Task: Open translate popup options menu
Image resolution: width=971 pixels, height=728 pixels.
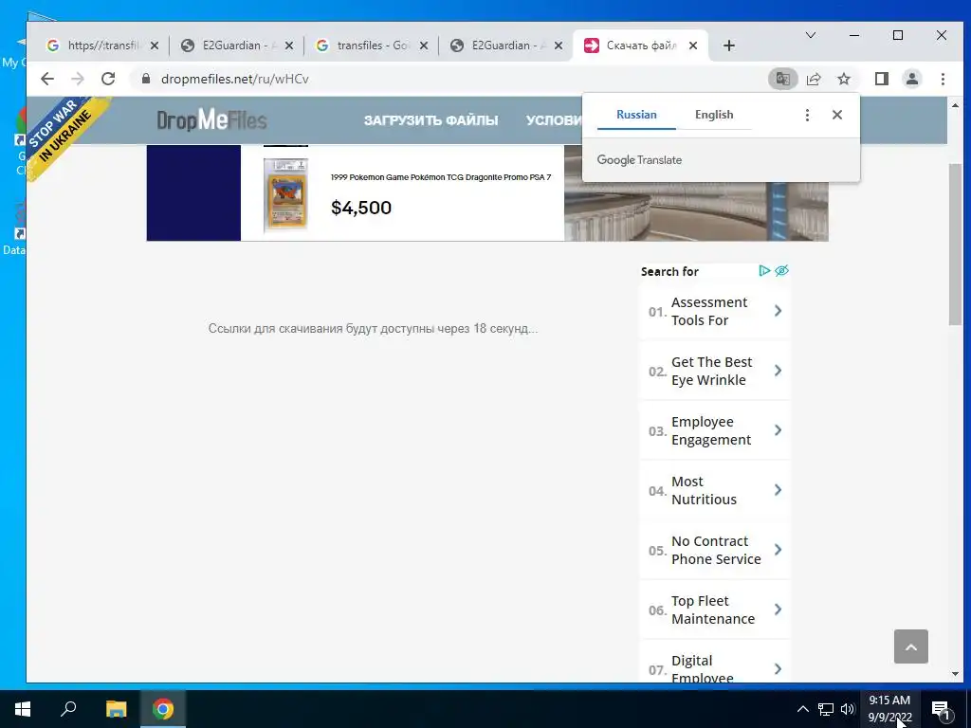Action: [x=807, y=115]
